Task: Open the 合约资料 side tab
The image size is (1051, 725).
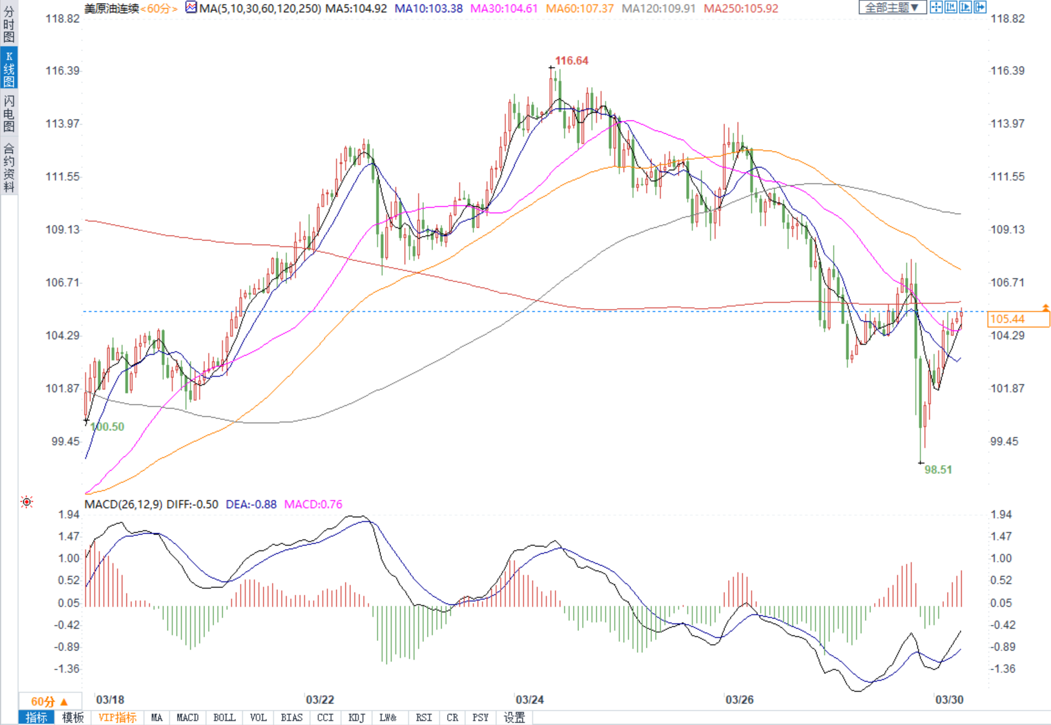Action: tap(9, 167)
